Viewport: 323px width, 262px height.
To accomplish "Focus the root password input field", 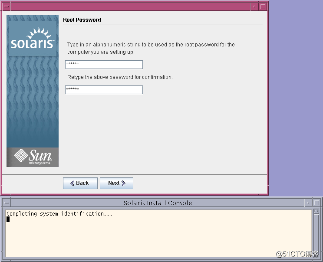I will [104, 65].
